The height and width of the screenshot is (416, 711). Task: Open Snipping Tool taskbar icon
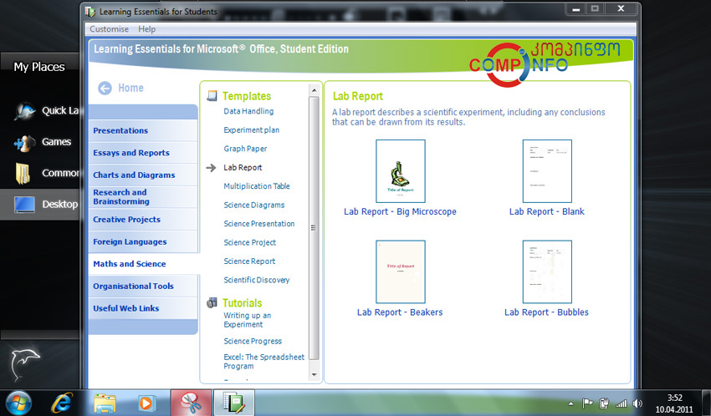pos(191,403)
